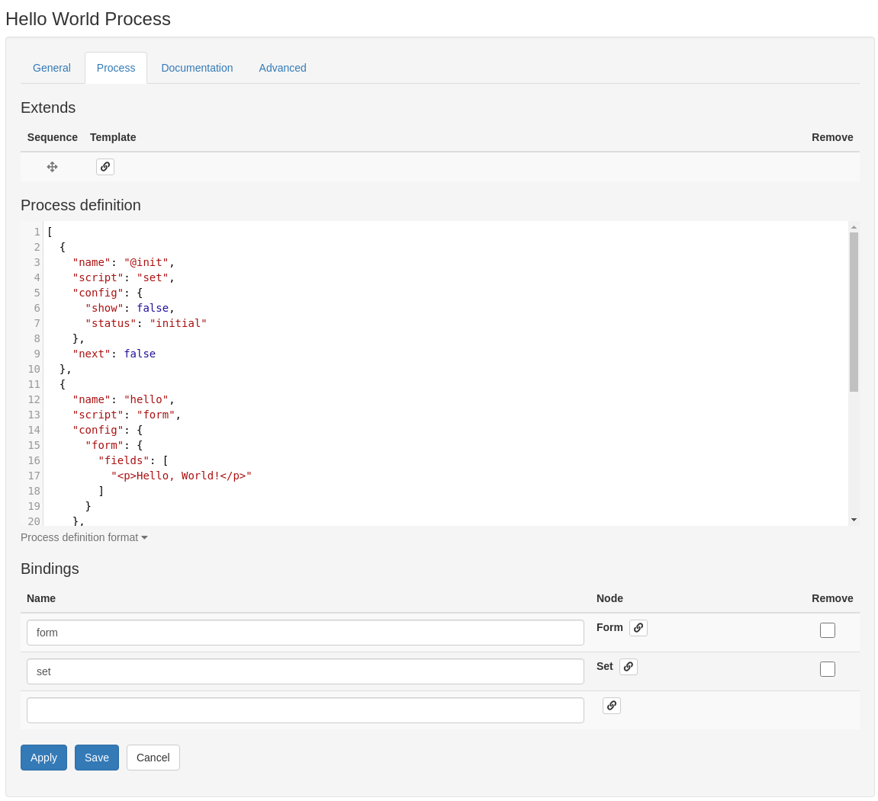Click the Hello World Process page title
Viewport: 878px width, 801px height.
[88, 19]
